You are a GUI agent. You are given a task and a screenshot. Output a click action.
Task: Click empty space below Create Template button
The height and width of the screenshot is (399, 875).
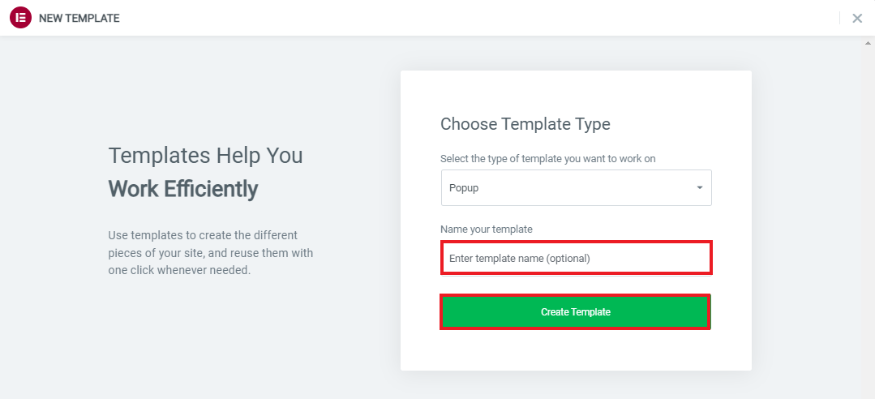pyautogui.click(x=576, y=350)
